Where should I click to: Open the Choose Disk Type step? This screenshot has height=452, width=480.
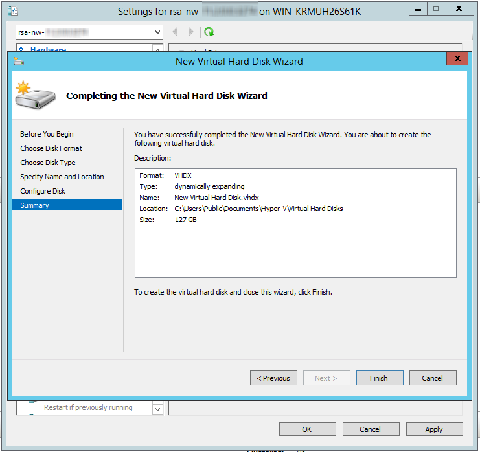coord(48,163)
